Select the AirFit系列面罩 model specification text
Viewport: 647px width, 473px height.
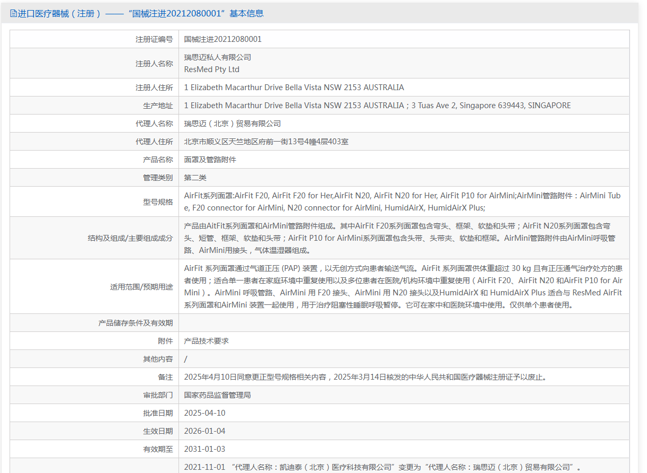402,202
